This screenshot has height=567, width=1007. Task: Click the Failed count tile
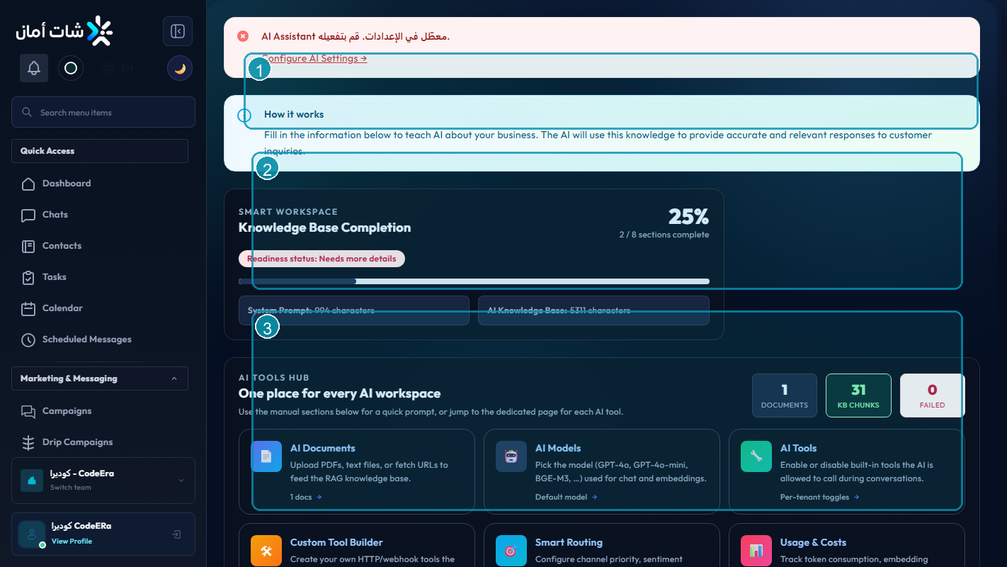932,395
